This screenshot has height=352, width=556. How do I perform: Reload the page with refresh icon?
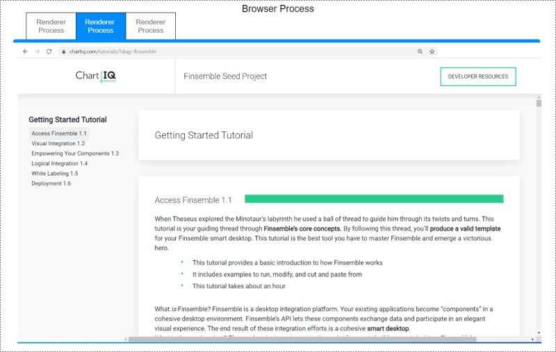[x=49, y=51]
